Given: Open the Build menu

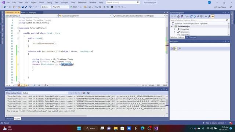Looking at the screenshot, I should coord(41,3).
